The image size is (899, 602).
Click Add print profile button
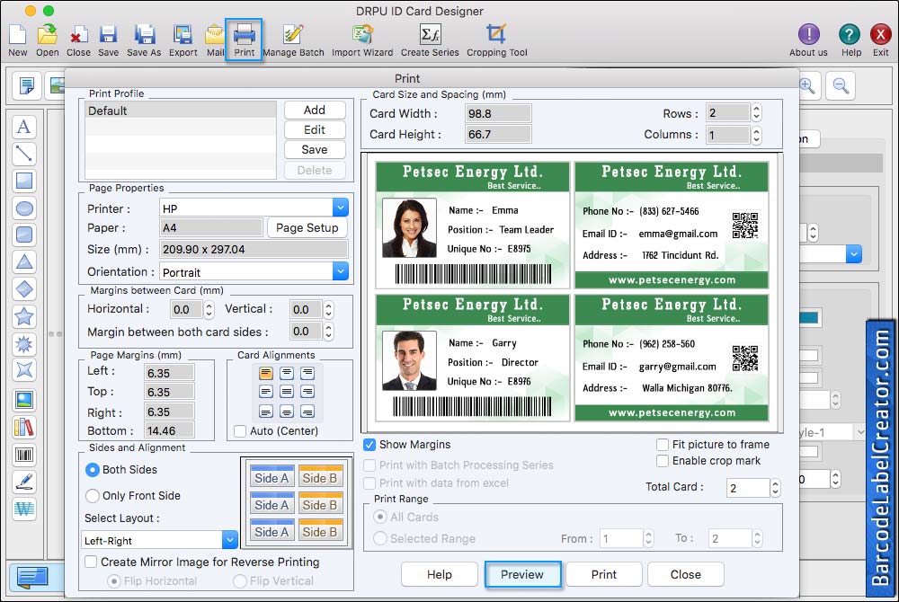click(x=315, y=110)
